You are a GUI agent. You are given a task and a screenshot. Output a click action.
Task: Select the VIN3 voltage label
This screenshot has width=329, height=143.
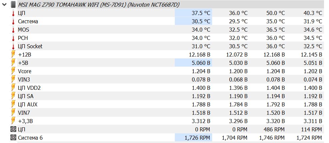24,80
